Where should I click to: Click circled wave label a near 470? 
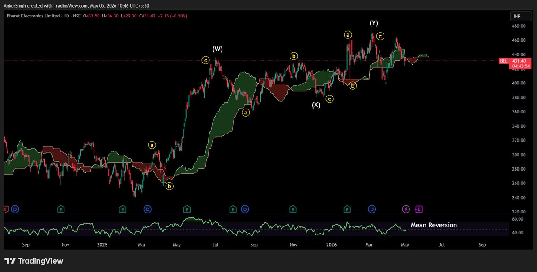click(347, 34)
